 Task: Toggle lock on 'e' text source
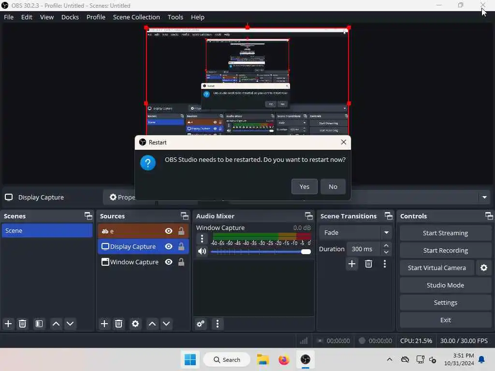[181, 231]
